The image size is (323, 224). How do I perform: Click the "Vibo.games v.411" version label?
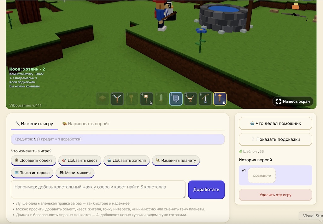point(25,105)
